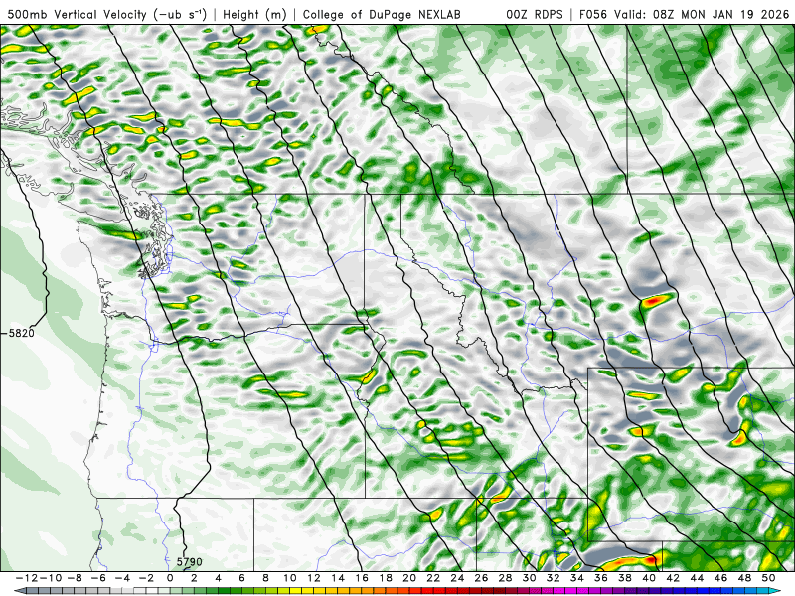795x596 pixels.
Task: Click the 10 value on the color scale
Action: [x=289, y=578]
